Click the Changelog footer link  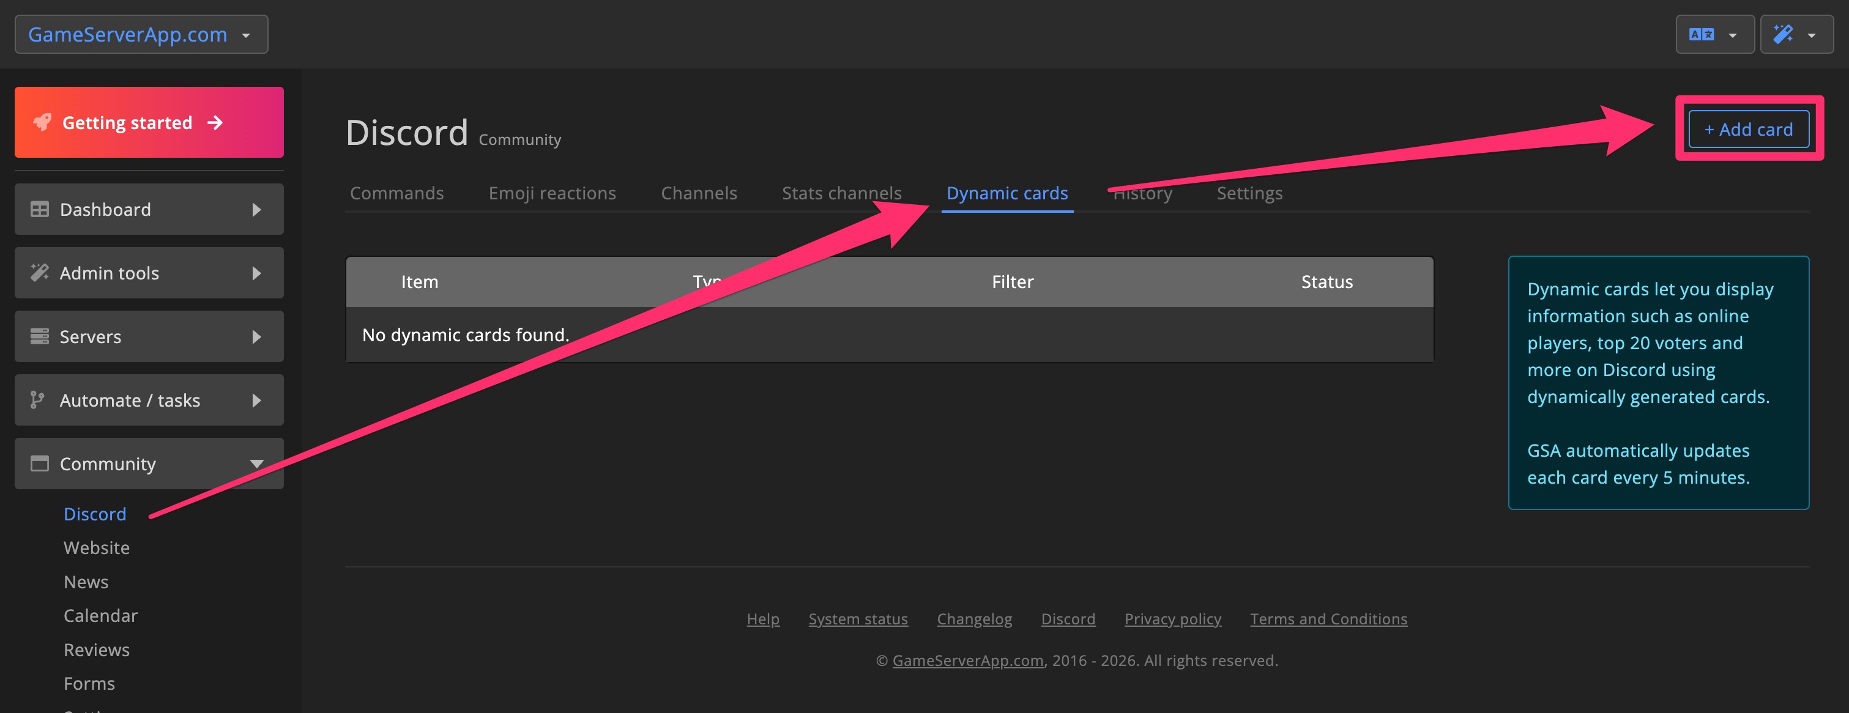coord(973,618)
